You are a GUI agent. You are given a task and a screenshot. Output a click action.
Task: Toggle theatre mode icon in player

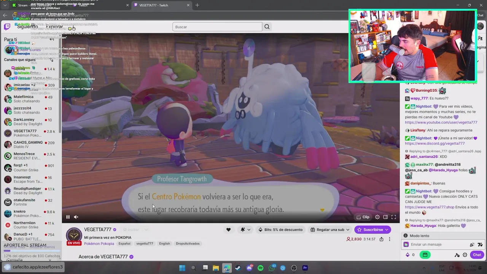385,217
